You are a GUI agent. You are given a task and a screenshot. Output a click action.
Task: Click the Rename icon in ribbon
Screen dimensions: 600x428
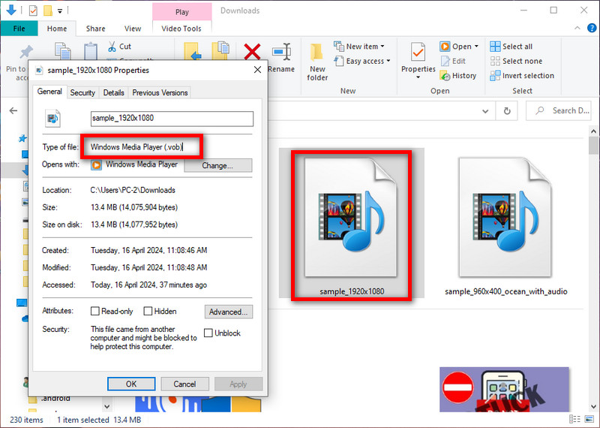pos(282,51)
